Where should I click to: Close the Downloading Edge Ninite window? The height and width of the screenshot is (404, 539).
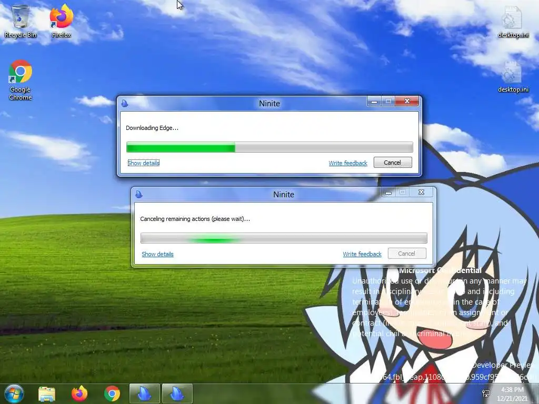407,102
